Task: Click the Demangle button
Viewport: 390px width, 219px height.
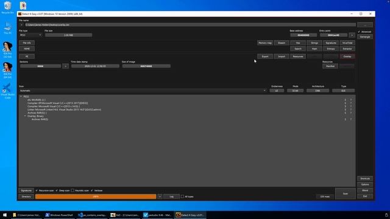Action: (365, 37)
